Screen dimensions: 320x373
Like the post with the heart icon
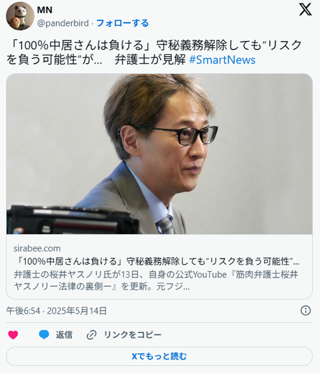tap(13, 335)
